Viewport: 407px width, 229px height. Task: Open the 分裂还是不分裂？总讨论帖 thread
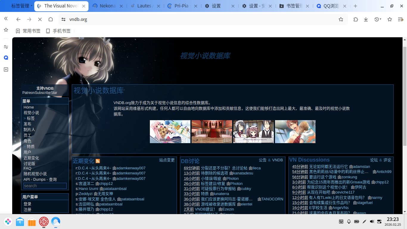coord(224,168)
